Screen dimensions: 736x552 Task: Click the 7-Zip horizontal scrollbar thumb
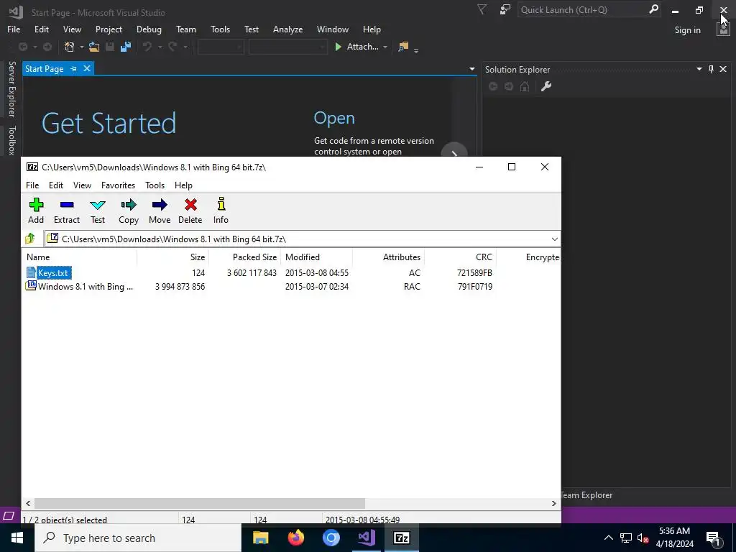(x=200, y=503)
